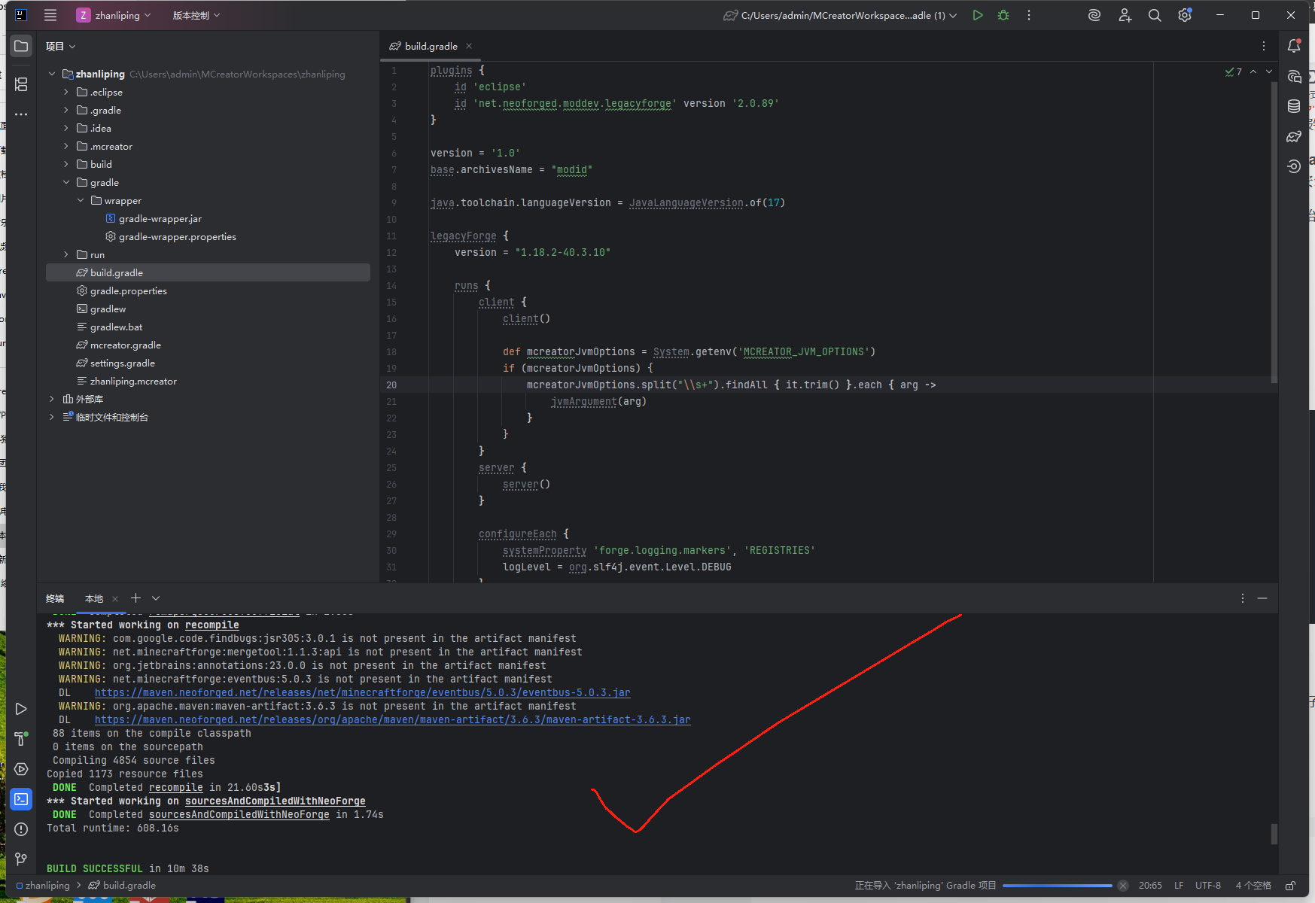Open the Notifications bell
1315x903 pixels.
pos(1294,46)
